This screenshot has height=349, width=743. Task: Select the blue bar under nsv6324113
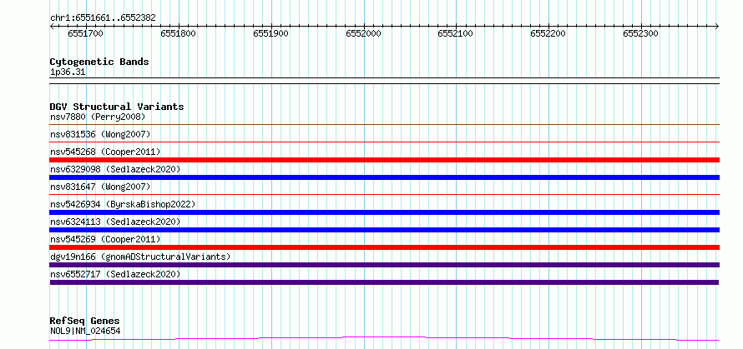(x=384, y=230)
